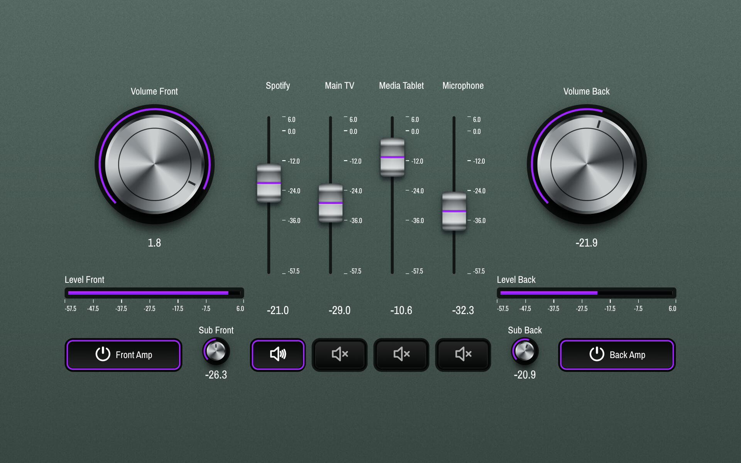Screen dimensions: 741x463
Task: Mute the Spotify channel speaker button
Action: click(277, 355)
